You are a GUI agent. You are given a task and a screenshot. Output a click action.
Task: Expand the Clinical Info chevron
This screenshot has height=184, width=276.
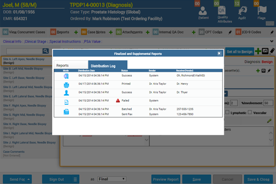point(271,41)
